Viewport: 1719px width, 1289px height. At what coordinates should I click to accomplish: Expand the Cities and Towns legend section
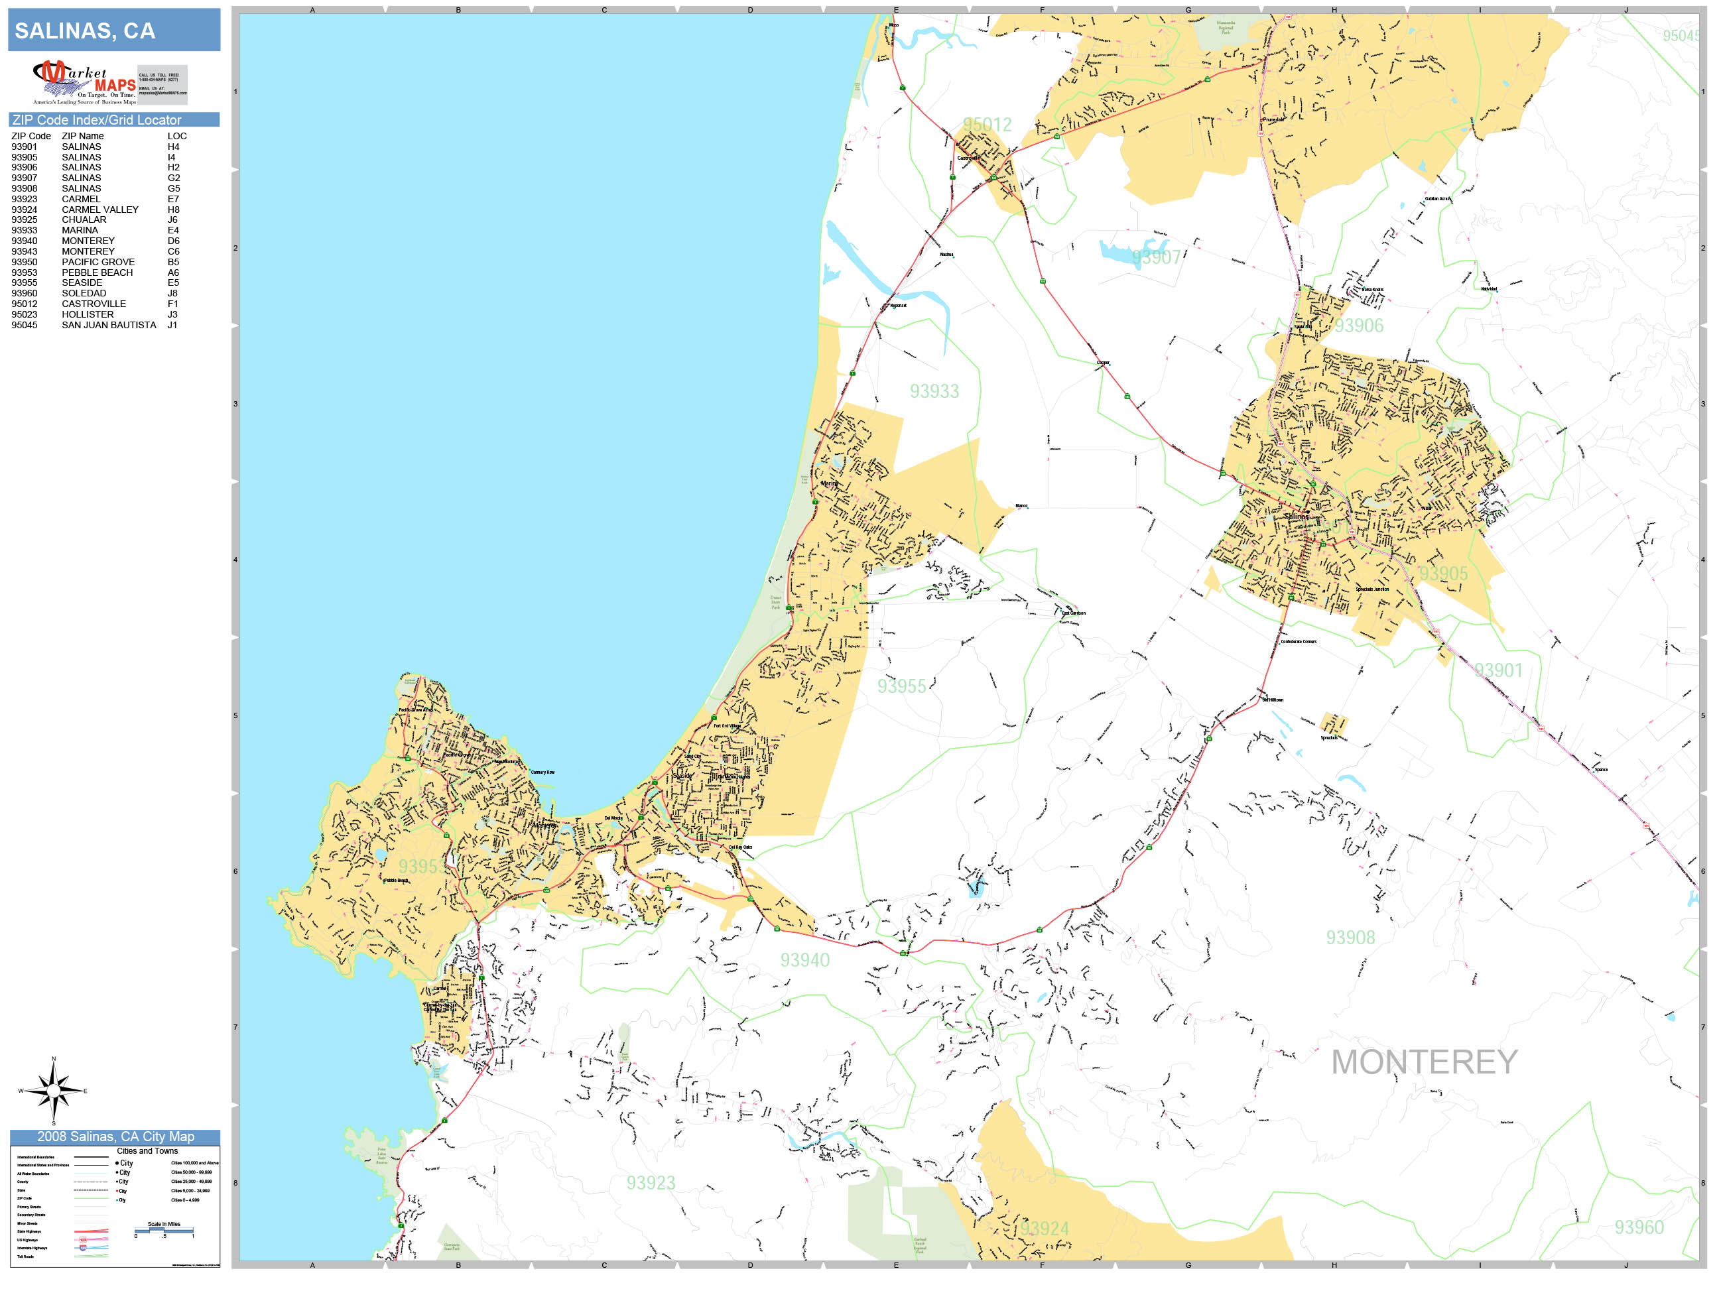[149, 1152]
